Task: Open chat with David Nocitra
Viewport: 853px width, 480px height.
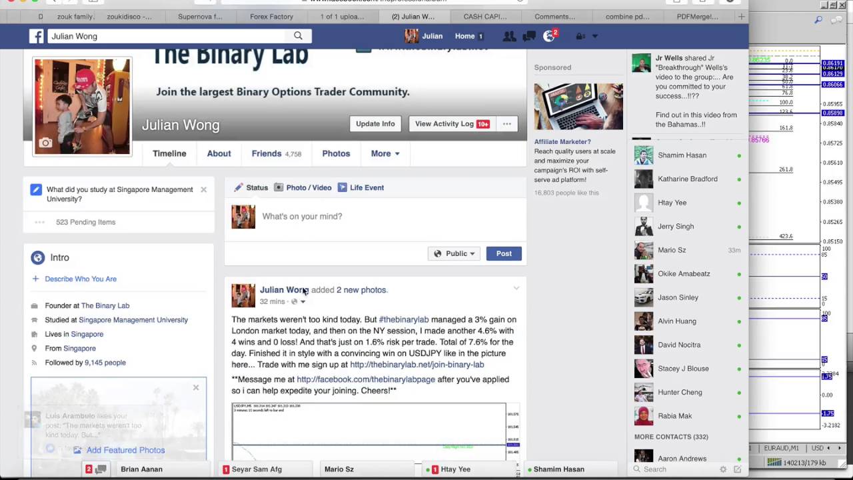Action: pos(688,345)
